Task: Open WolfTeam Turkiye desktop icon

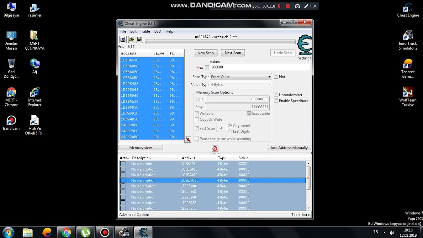Action: 408,97
